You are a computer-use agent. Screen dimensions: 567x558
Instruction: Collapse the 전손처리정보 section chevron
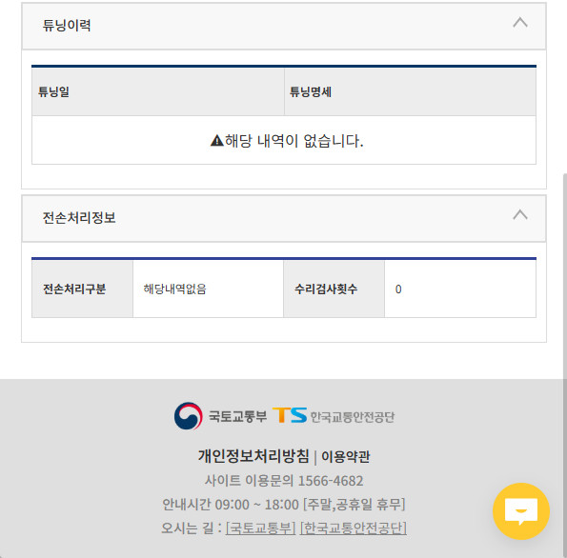[520, 215]
